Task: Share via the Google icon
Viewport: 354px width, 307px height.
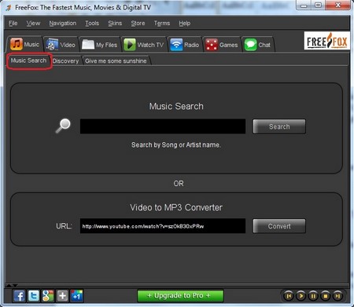Action: click(48, 296)
